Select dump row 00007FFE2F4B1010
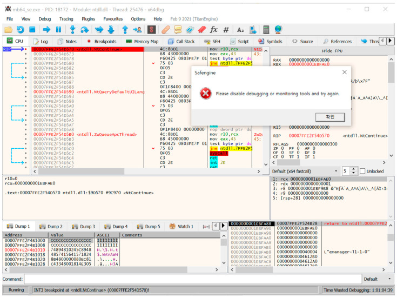The height and width of the screenshot is (297, 397). point(24,250)
